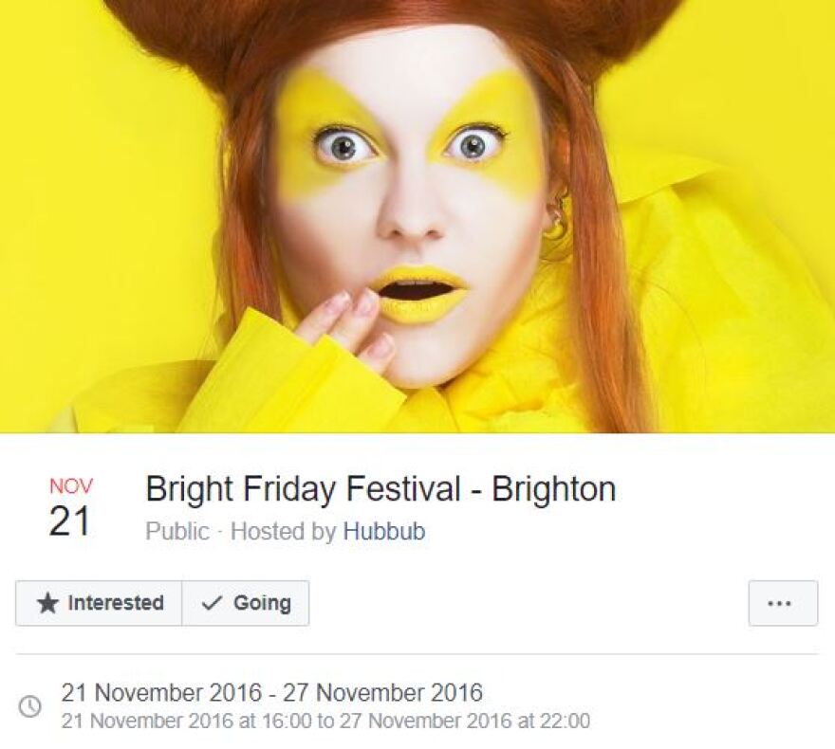Viewport: 835px width, 749px height.
Task: Toggle the Going response for this event
Action: (246, 603)
